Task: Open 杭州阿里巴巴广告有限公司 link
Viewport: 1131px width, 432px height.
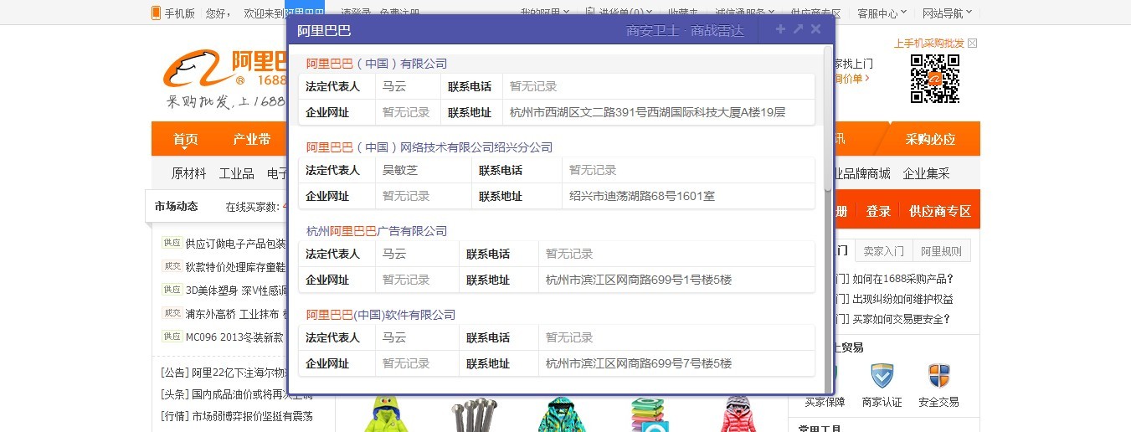Action: click(x=377, y=231)
